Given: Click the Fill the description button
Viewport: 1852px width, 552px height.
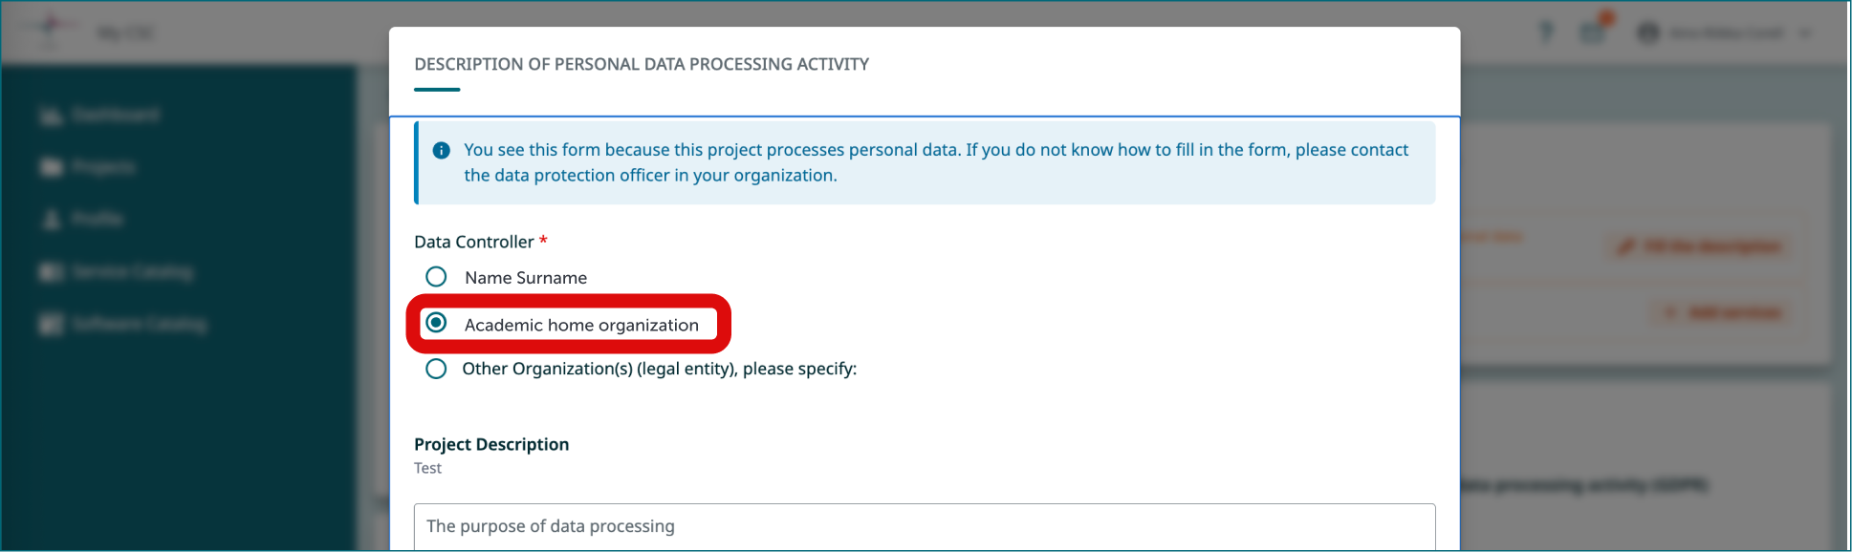Looking at the screenshot, I should point(1697,245).
